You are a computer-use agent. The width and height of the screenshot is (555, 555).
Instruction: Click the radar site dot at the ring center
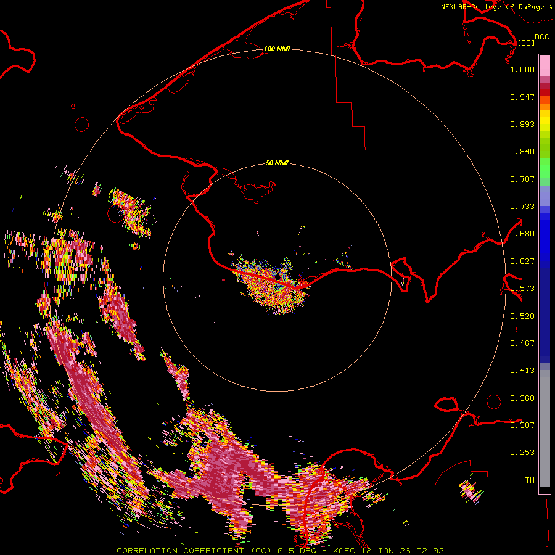coord(277,277)
